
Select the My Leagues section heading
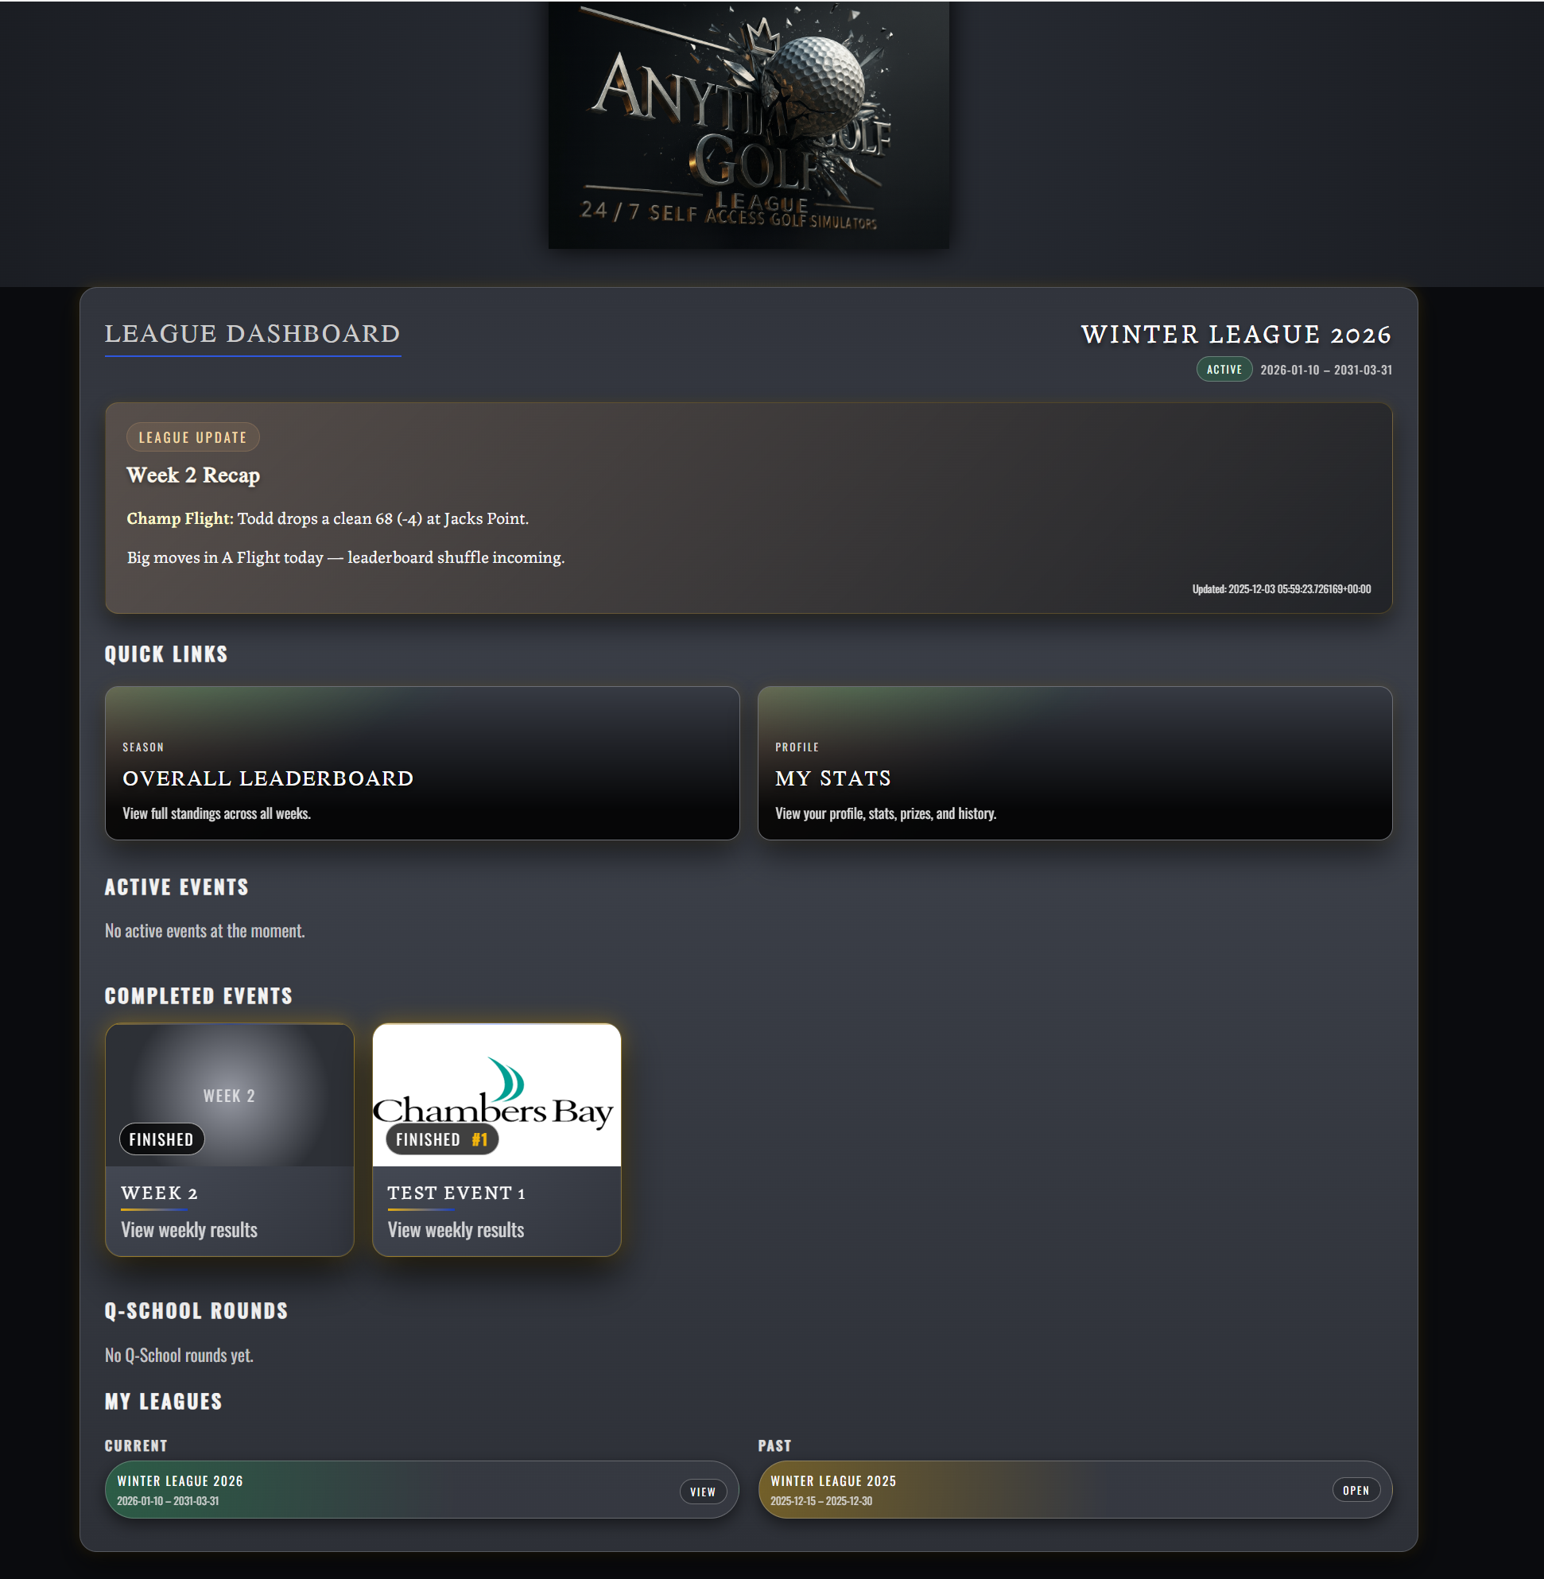click(162, 1401)
